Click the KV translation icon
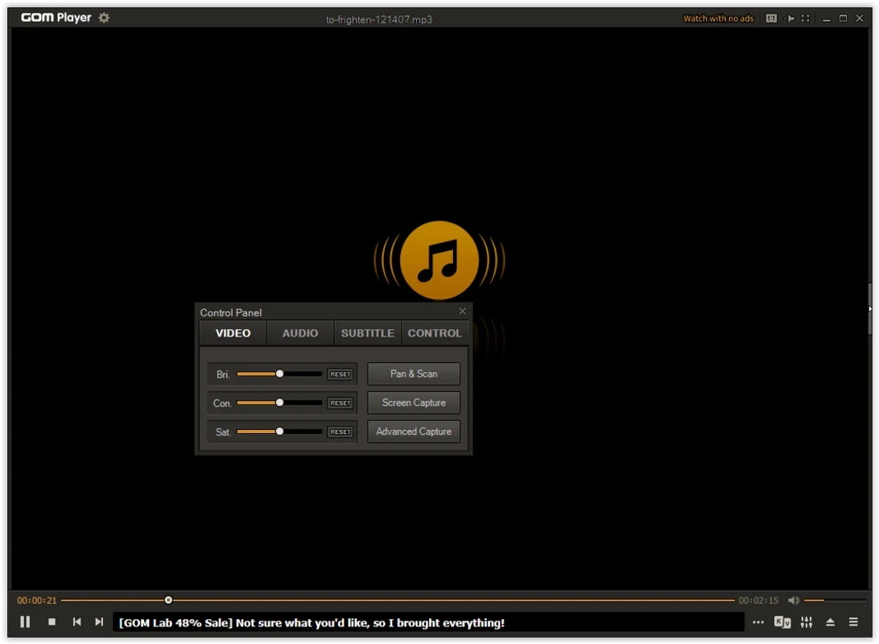Viewport: 879px width, 644px height. click(x=782, y=621)
